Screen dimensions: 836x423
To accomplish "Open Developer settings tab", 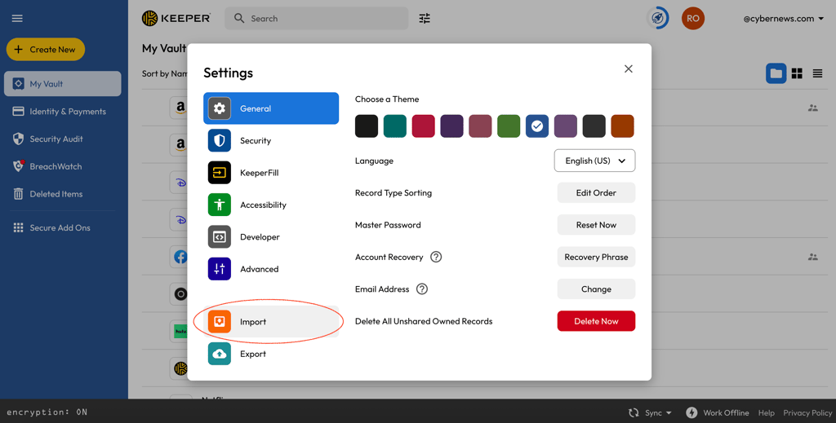I will pyautogui.click(x=271, y=237).
